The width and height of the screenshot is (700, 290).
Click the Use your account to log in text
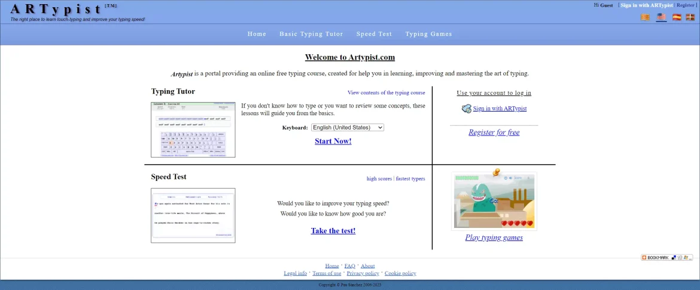point(494,93)
